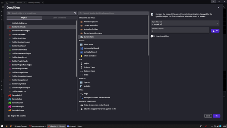This screenshot has height=128, width=227.
Task: Pick the Effect is enabled icon
Action: click(x=82, y=56)
